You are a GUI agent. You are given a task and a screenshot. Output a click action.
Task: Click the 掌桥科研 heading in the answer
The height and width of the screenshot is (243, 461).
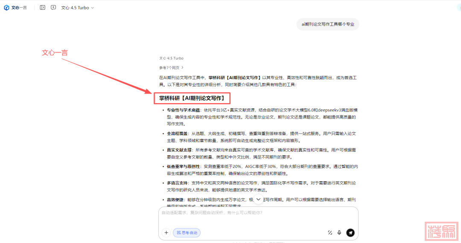pos(192,98)
